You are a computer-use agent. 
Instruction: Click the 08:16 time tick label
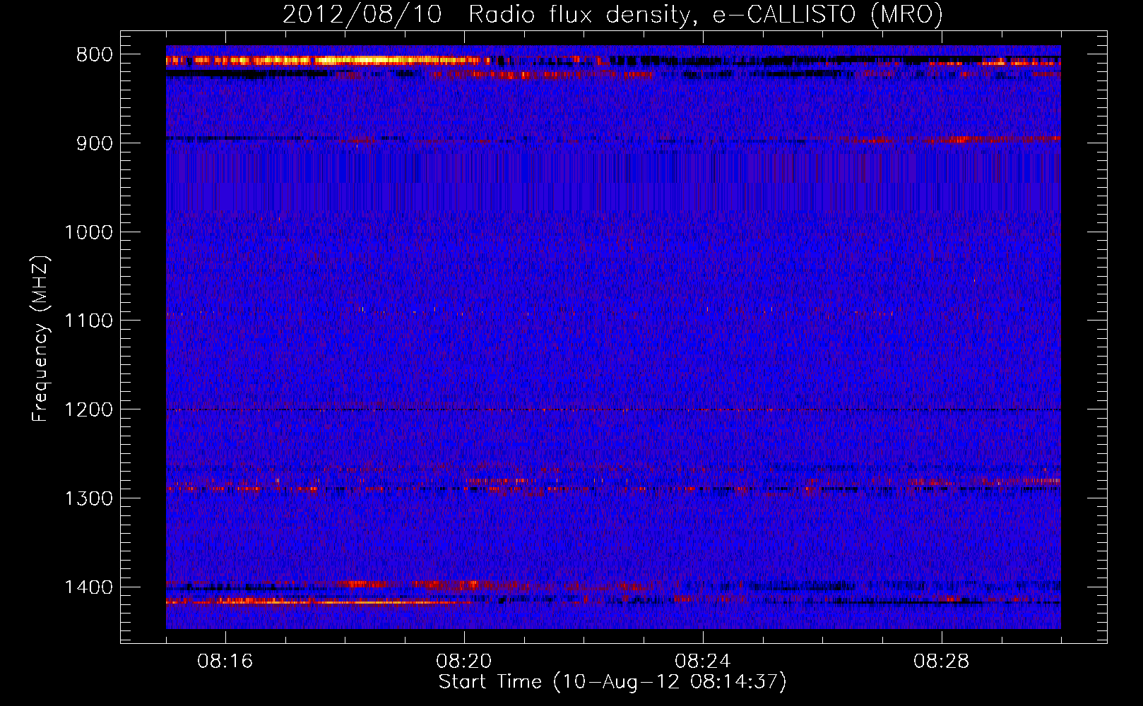coord(225,662)
